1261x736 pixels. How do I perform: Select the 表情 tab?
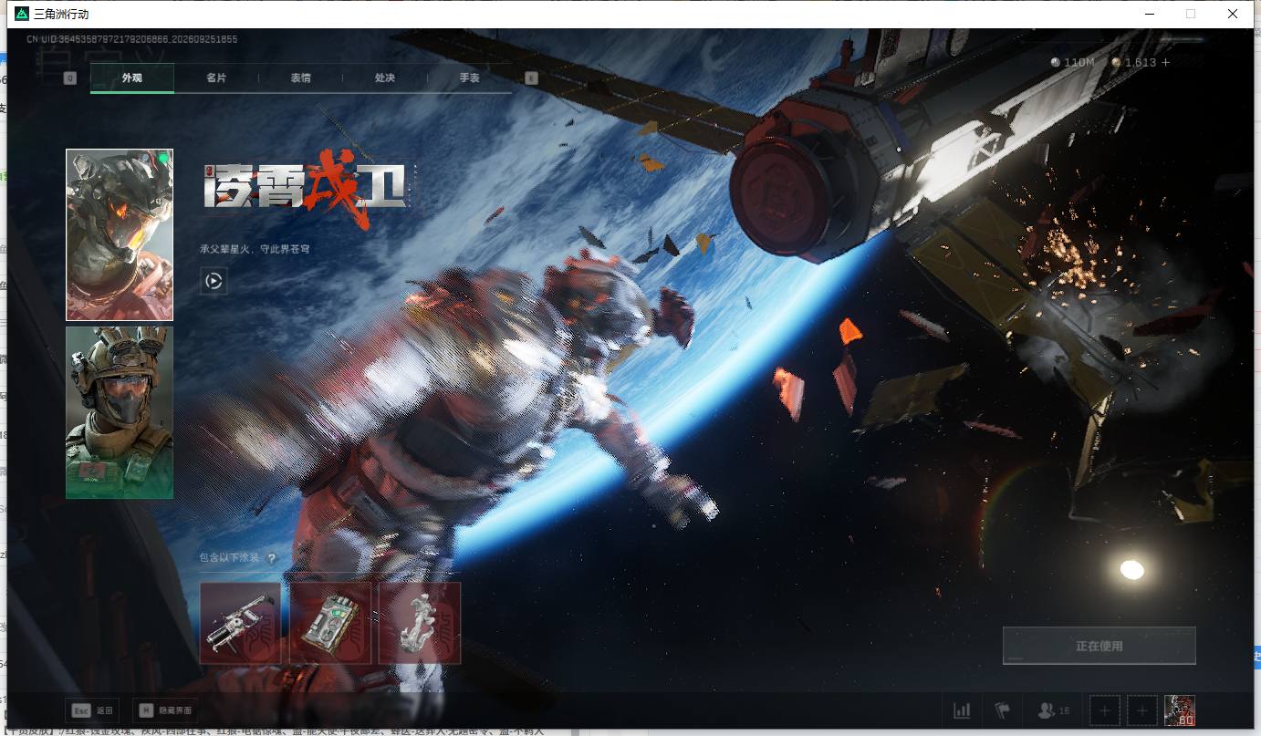click(x=300, y=78)
